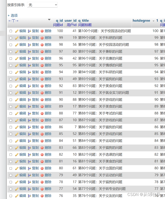Click 复制 link for row 79

[35, 175]
